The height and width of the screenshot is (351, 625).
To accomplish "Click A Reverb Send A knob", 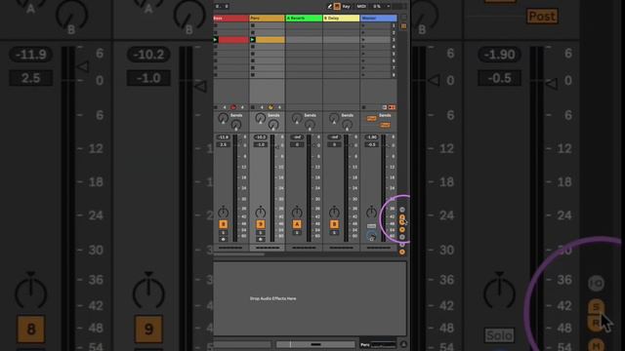I will pos(297,118).
